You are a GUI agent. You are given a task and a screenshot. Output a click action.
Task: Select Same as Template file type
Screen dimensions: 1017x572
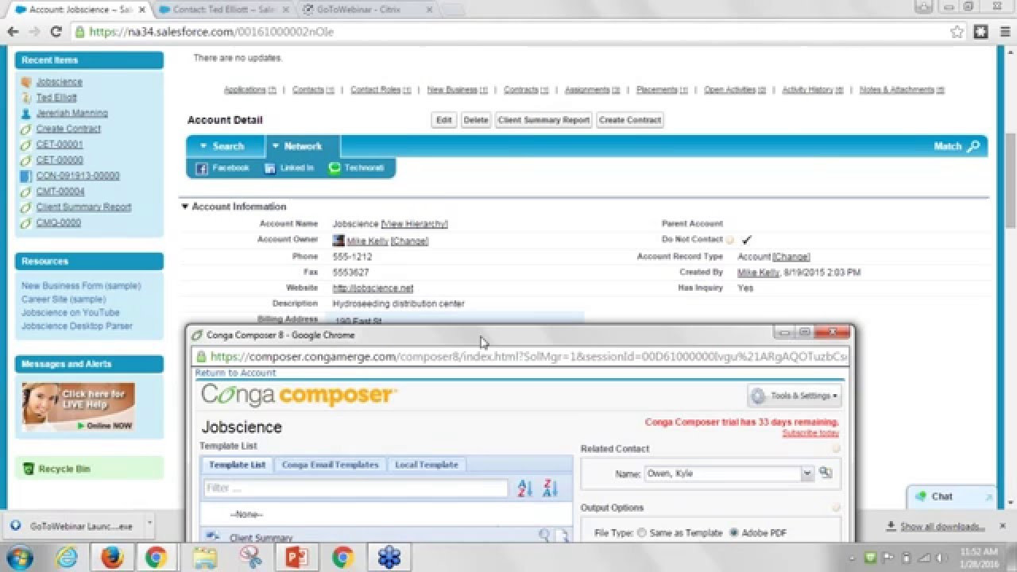click(641, 532)
